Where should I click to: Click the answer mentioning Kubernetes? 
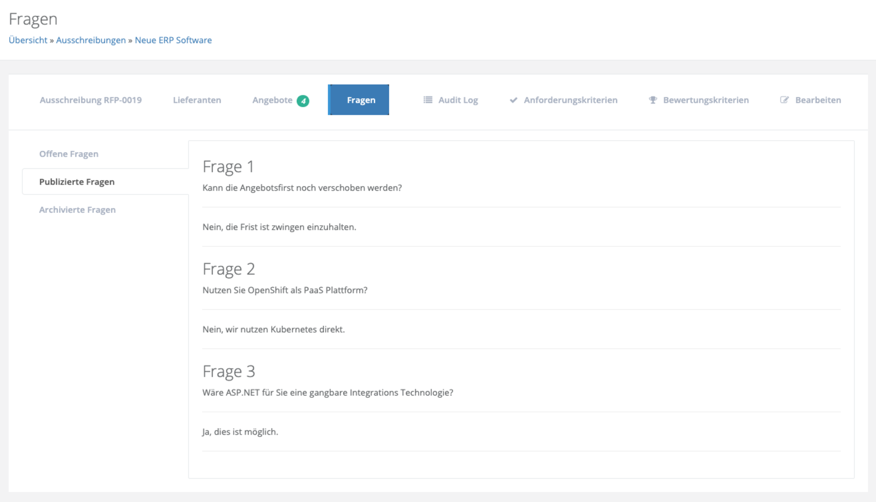[x=274, y=330]
